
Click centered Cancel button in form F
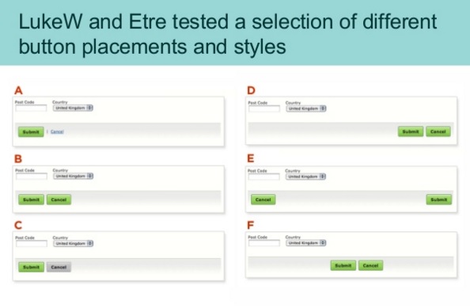tap(371, 266)
